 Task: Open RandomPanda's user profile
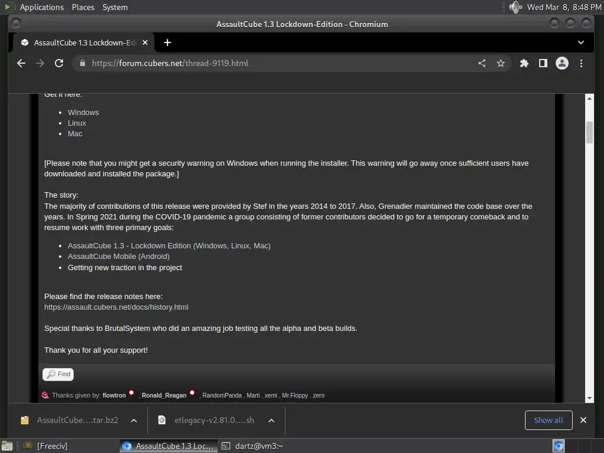click(222, 395)
